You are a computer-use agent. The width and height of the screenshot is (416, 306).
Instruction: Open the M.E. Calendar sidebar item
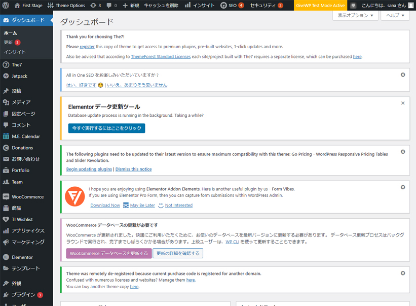click(x=25, y=137)
